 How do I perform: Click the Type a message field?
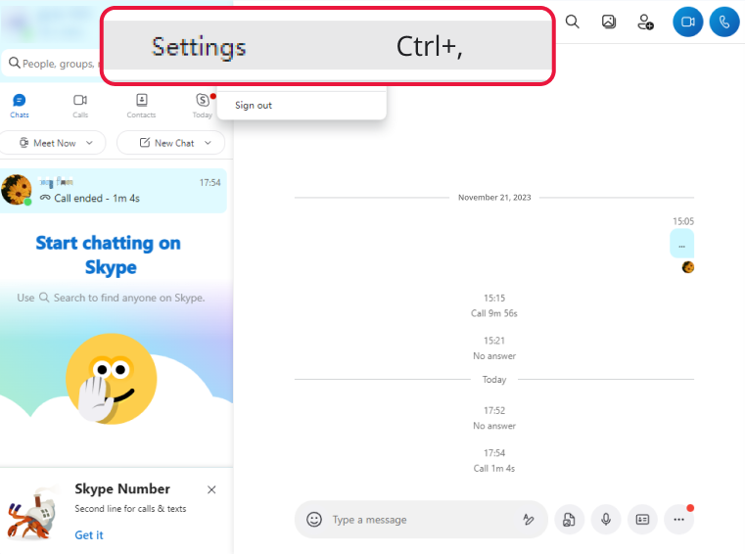[423, 520]
